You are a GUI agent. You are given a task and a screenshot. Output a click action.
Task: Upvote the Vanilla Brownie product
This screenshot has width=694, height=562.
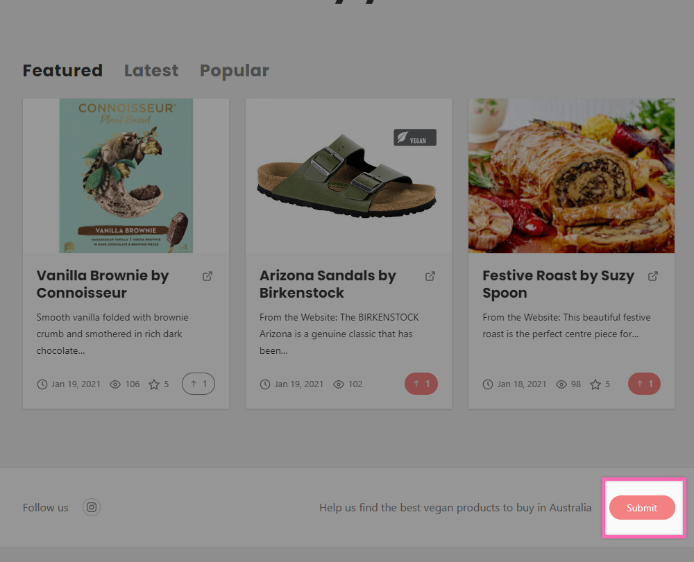coord(198,384)
